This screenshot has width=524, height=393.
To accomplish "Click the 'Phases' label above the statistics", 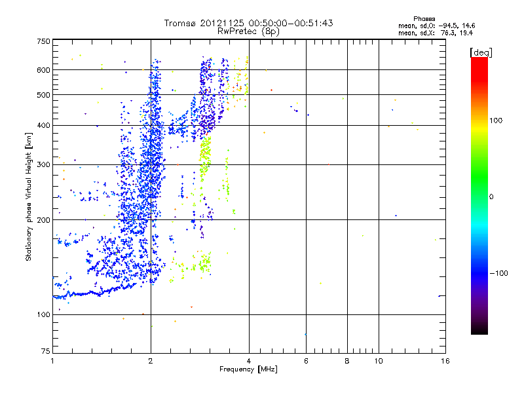I will pyautogui.click(x=424, y=19).
